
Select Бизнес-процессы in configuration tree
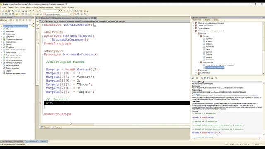[12, 68]
